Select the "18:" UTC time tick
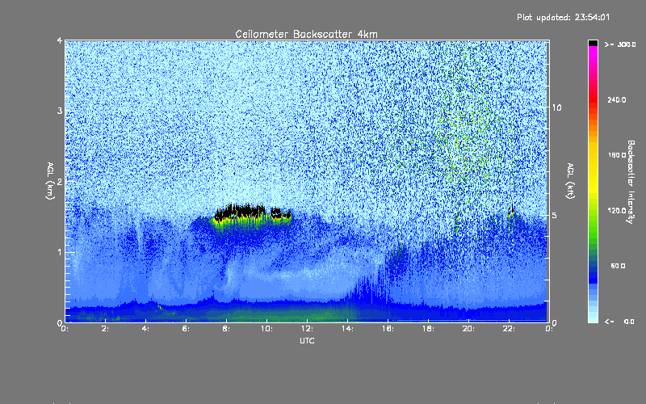This screenshot has height=404, width=646. pyautogui.click(x=428, y=329)
